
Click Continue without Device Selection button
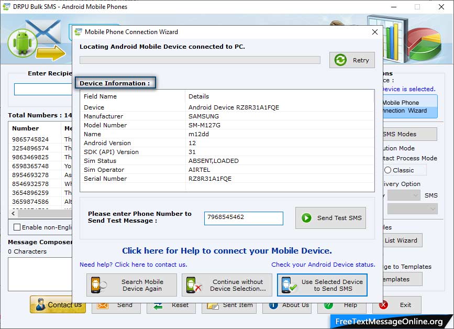pyautogui.click(x=227, y=285)
